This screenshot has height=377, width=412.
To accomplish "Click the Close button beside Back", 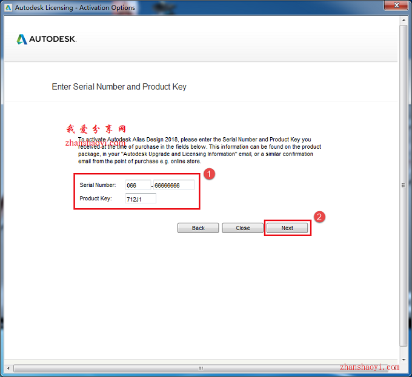I will click(242, 228).
